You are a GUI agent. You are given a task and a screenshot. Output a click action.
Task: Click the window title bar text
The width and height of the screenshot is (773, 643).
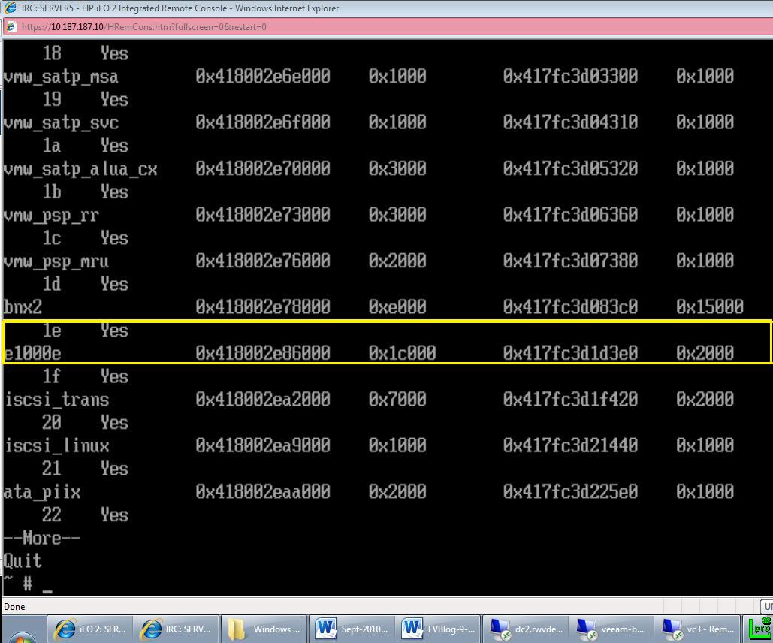pos(180,8)
